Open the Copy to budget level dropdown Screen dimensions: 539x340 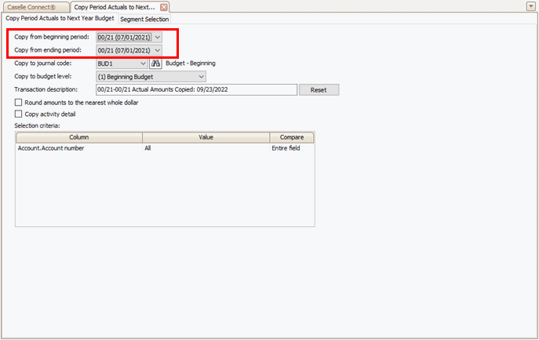click(x=201, y=77)
